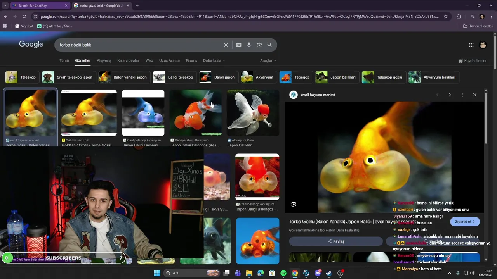Filter by 'Siyah teleskop japon' chip
Image resolution: width=497 pixels, height=279 pixels.
pos(69,77)
